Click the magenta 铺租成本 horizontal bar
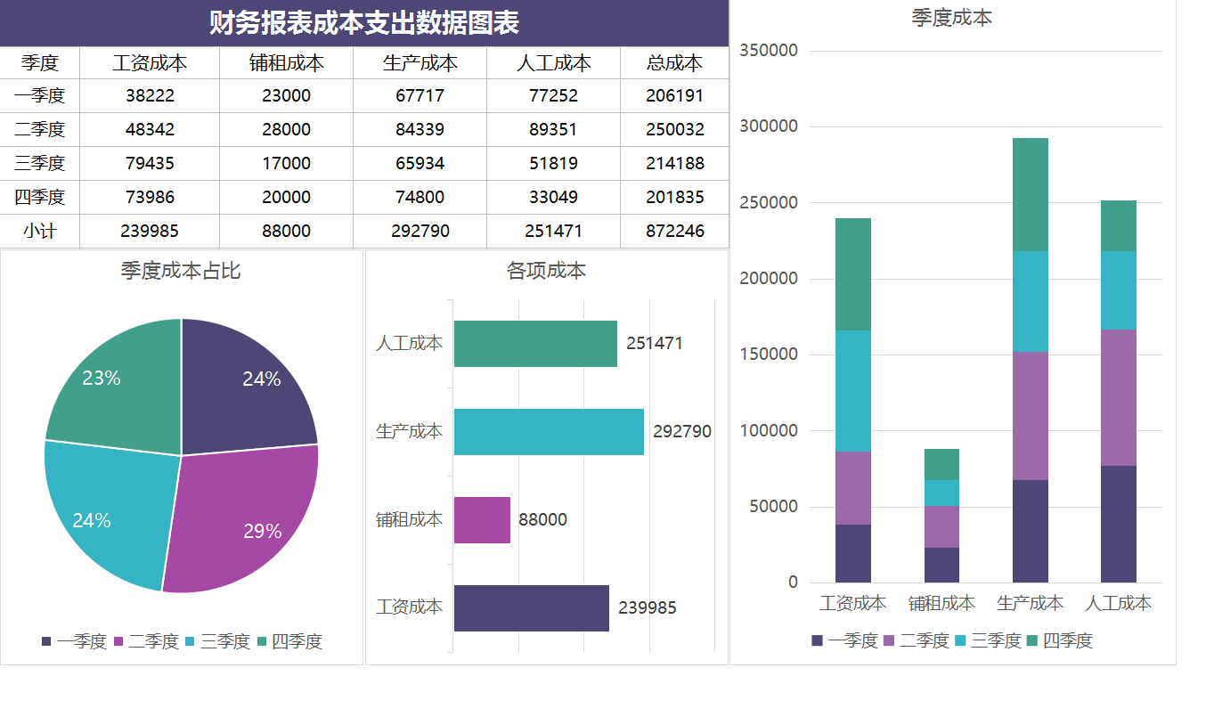The width and height of the screenshot is (1206, 709). coord(482,520)
